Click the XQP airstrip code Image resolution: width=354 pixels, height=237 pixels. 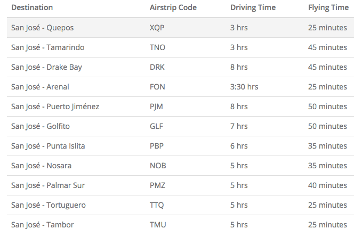157,28
